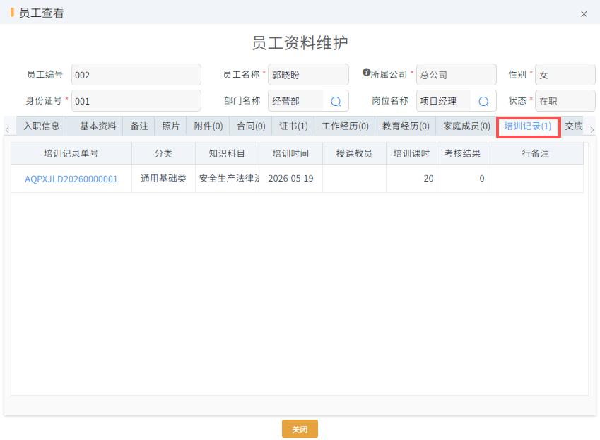Go to the 照片 tab
The height and width of the screenshot is (440, 600).
point(170,126)
